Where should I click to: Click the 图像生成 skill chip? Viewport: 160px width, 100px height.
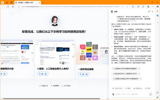(x=138, y=88)
